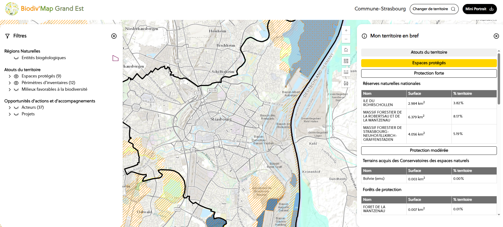
Task: Zoom out on the map
Action: pyautogui.click(x=346, y=39)
